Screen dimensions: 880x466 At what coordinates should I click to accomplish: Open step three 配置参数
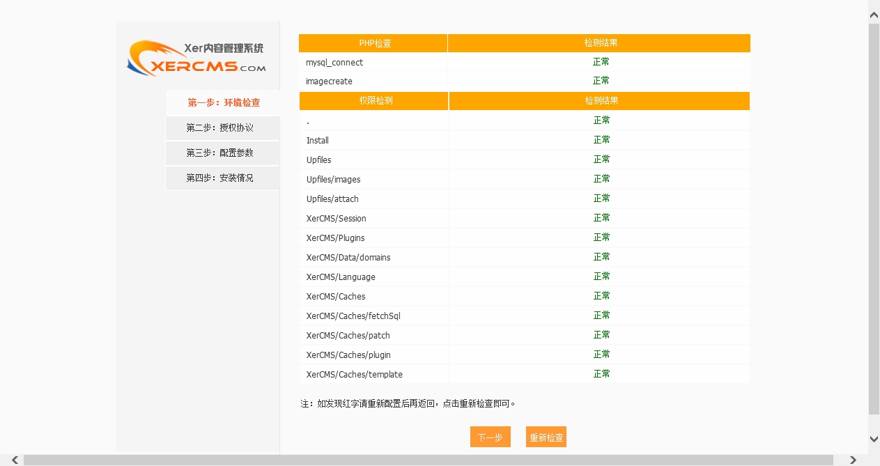tap(222, 153)
